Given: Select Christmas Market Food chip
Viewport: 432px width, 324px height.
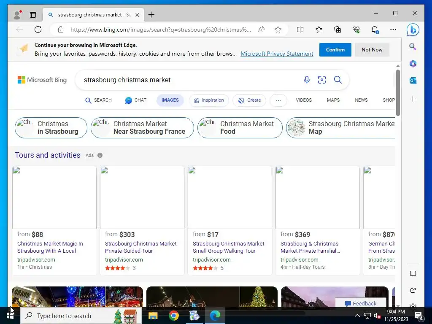Looking at the screenshot, I should tap(240, 128).
